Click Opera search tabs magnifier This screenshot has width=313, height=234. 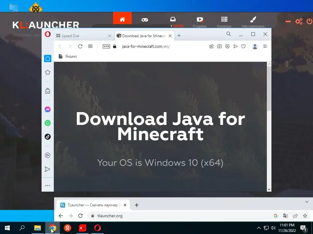pos(229,34)
